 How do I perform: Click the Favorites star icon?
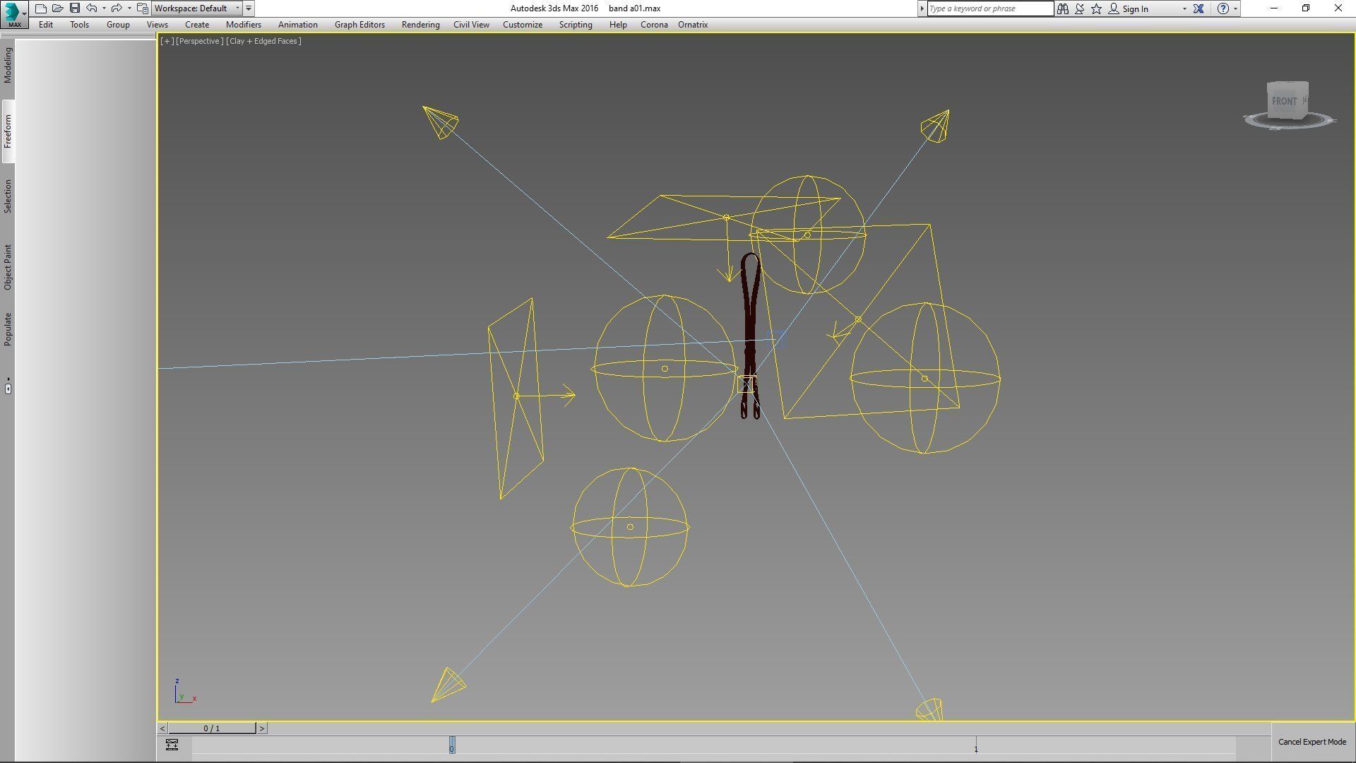pos(1097,8)
